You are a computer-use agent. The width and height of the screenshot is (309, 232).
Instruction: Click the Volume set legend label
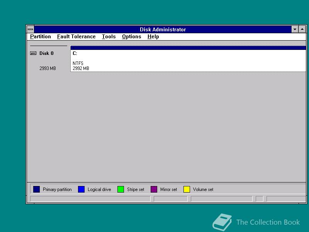coord(203,189)
